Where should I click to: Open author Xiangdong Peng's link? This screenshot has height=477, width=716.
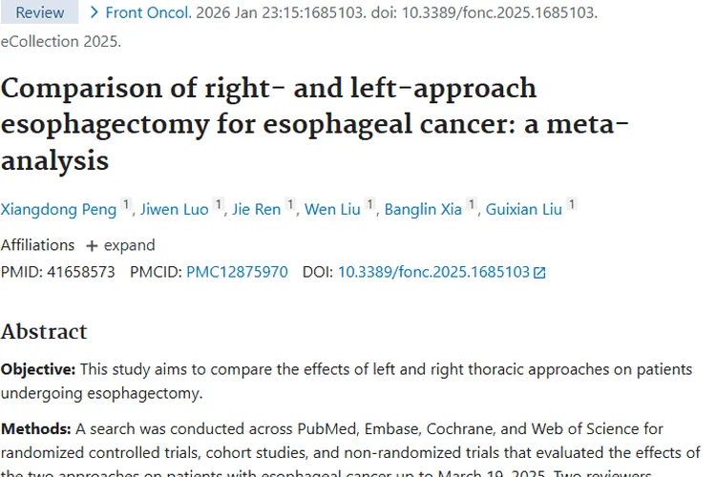pos(57,210)
